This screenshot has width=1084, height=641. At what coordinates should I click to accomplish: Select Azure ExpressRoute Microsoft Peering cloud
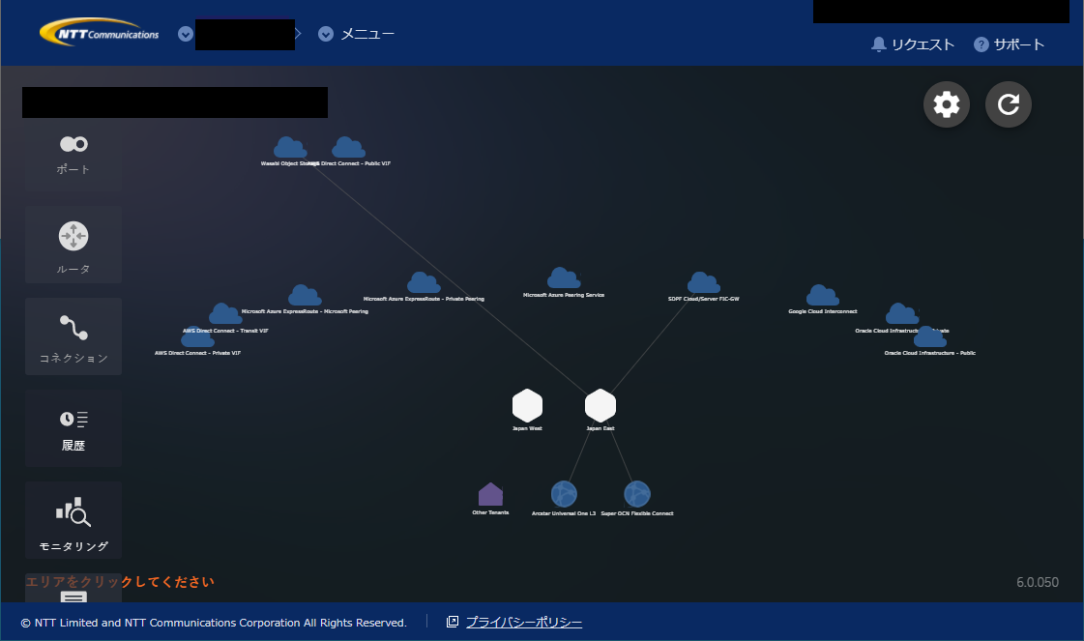[305, 295]
